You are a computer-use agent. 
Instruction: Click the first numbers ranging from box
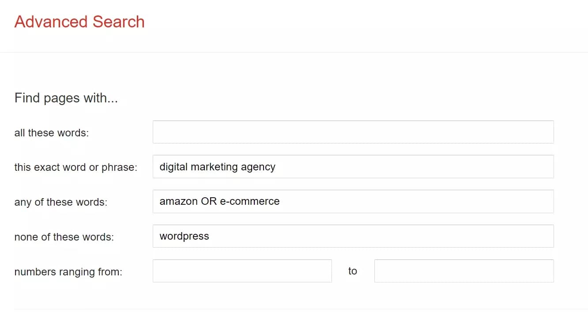point(242,271)
